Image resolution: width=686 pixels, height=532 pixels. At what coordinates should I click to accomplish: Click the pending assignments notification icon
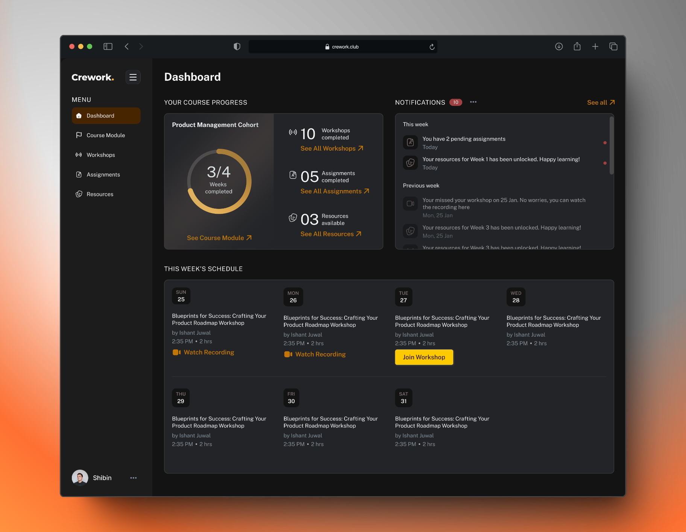coord(410,143)
